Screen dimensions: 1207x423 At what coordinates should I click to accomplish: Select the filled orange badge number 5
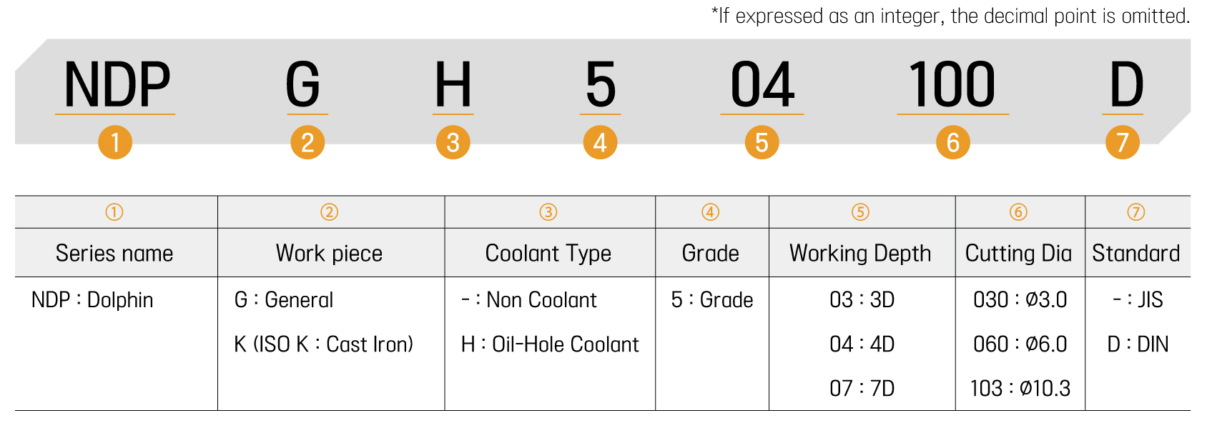pos(762,142)
